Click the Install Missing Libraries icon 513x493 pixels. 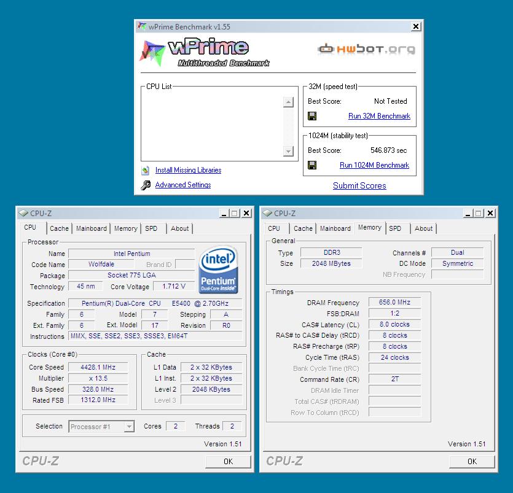point(145,170)
